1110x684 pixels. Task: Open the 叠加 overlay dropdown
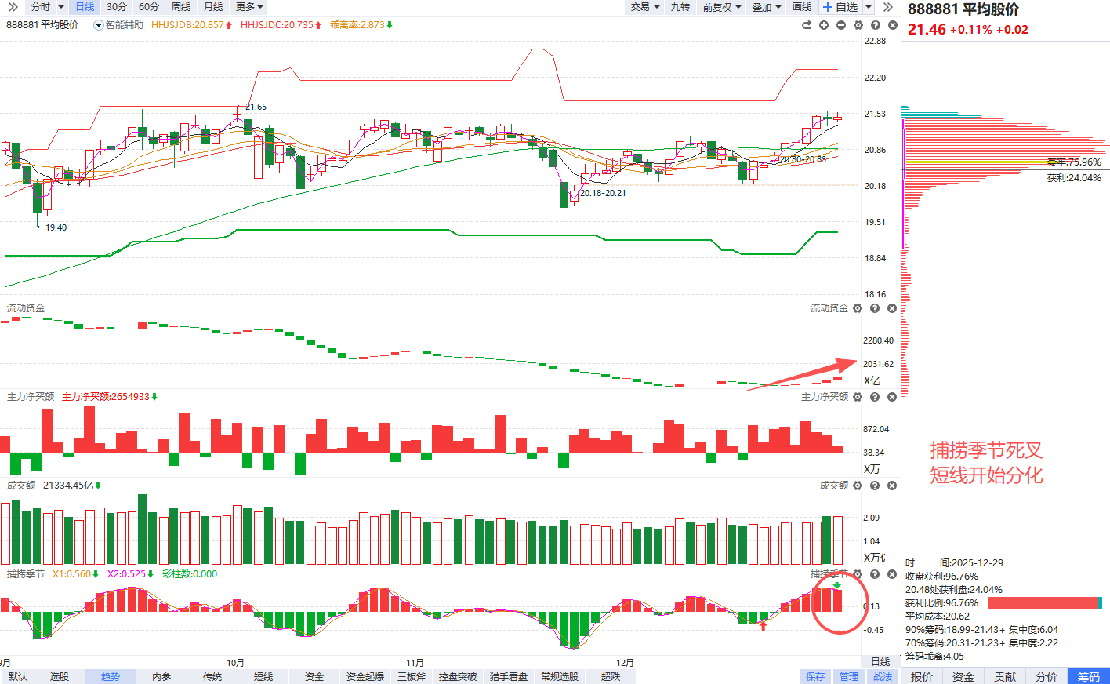coord(767,7)
